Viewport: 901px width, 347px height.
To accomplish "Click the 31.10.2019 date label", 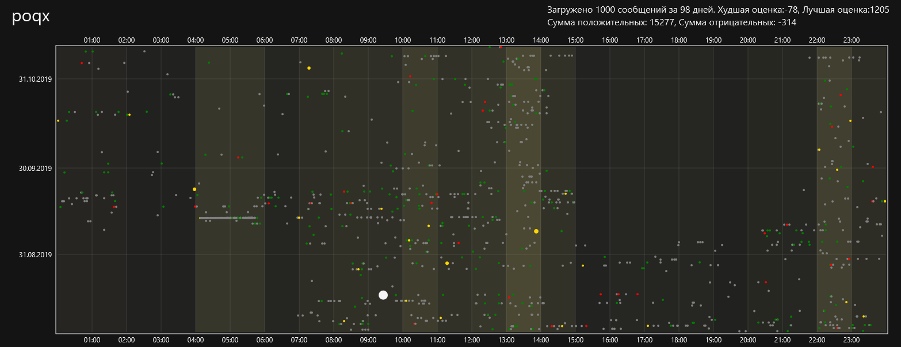I will click(35, 79).
